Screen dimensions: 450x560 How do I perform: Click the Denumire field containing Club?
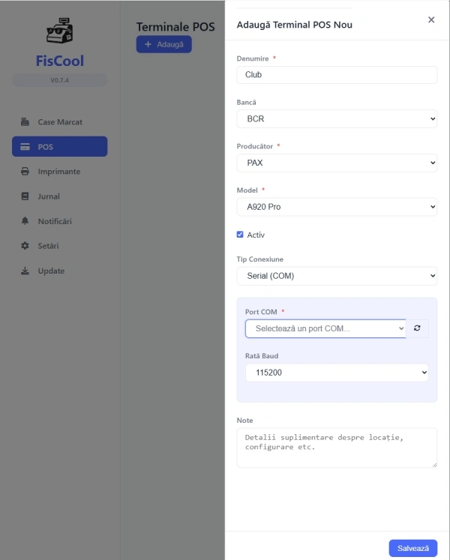coord(337,75)
